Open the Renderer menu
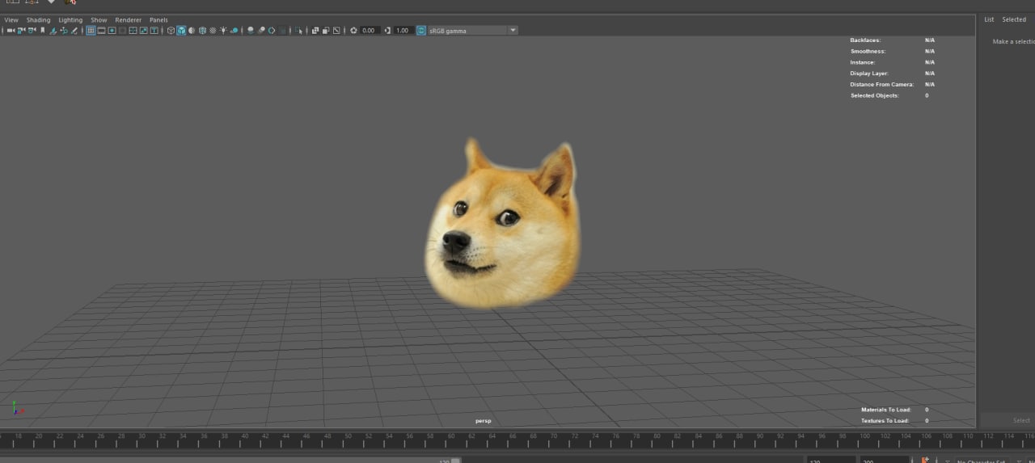Screen dimensions: 1035x463 (128, 19)
